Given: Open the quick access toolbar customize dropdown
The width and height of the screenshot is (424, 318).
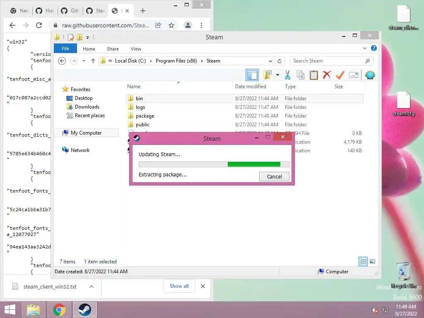Looking at the screenshot, I should (x=88, y=37).
